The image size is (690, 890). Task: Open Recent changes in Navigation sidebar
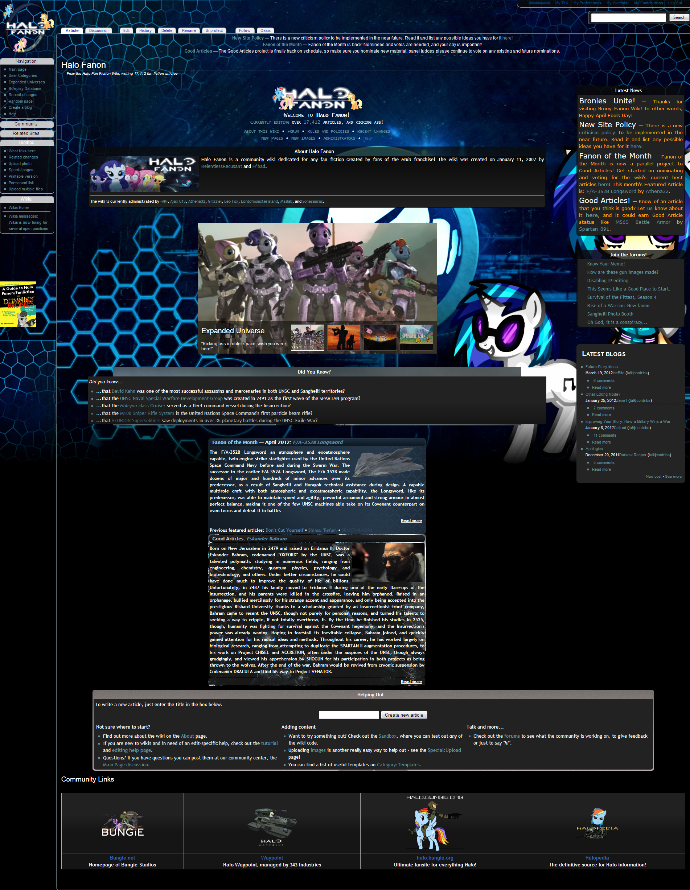(x=23, y=95)
